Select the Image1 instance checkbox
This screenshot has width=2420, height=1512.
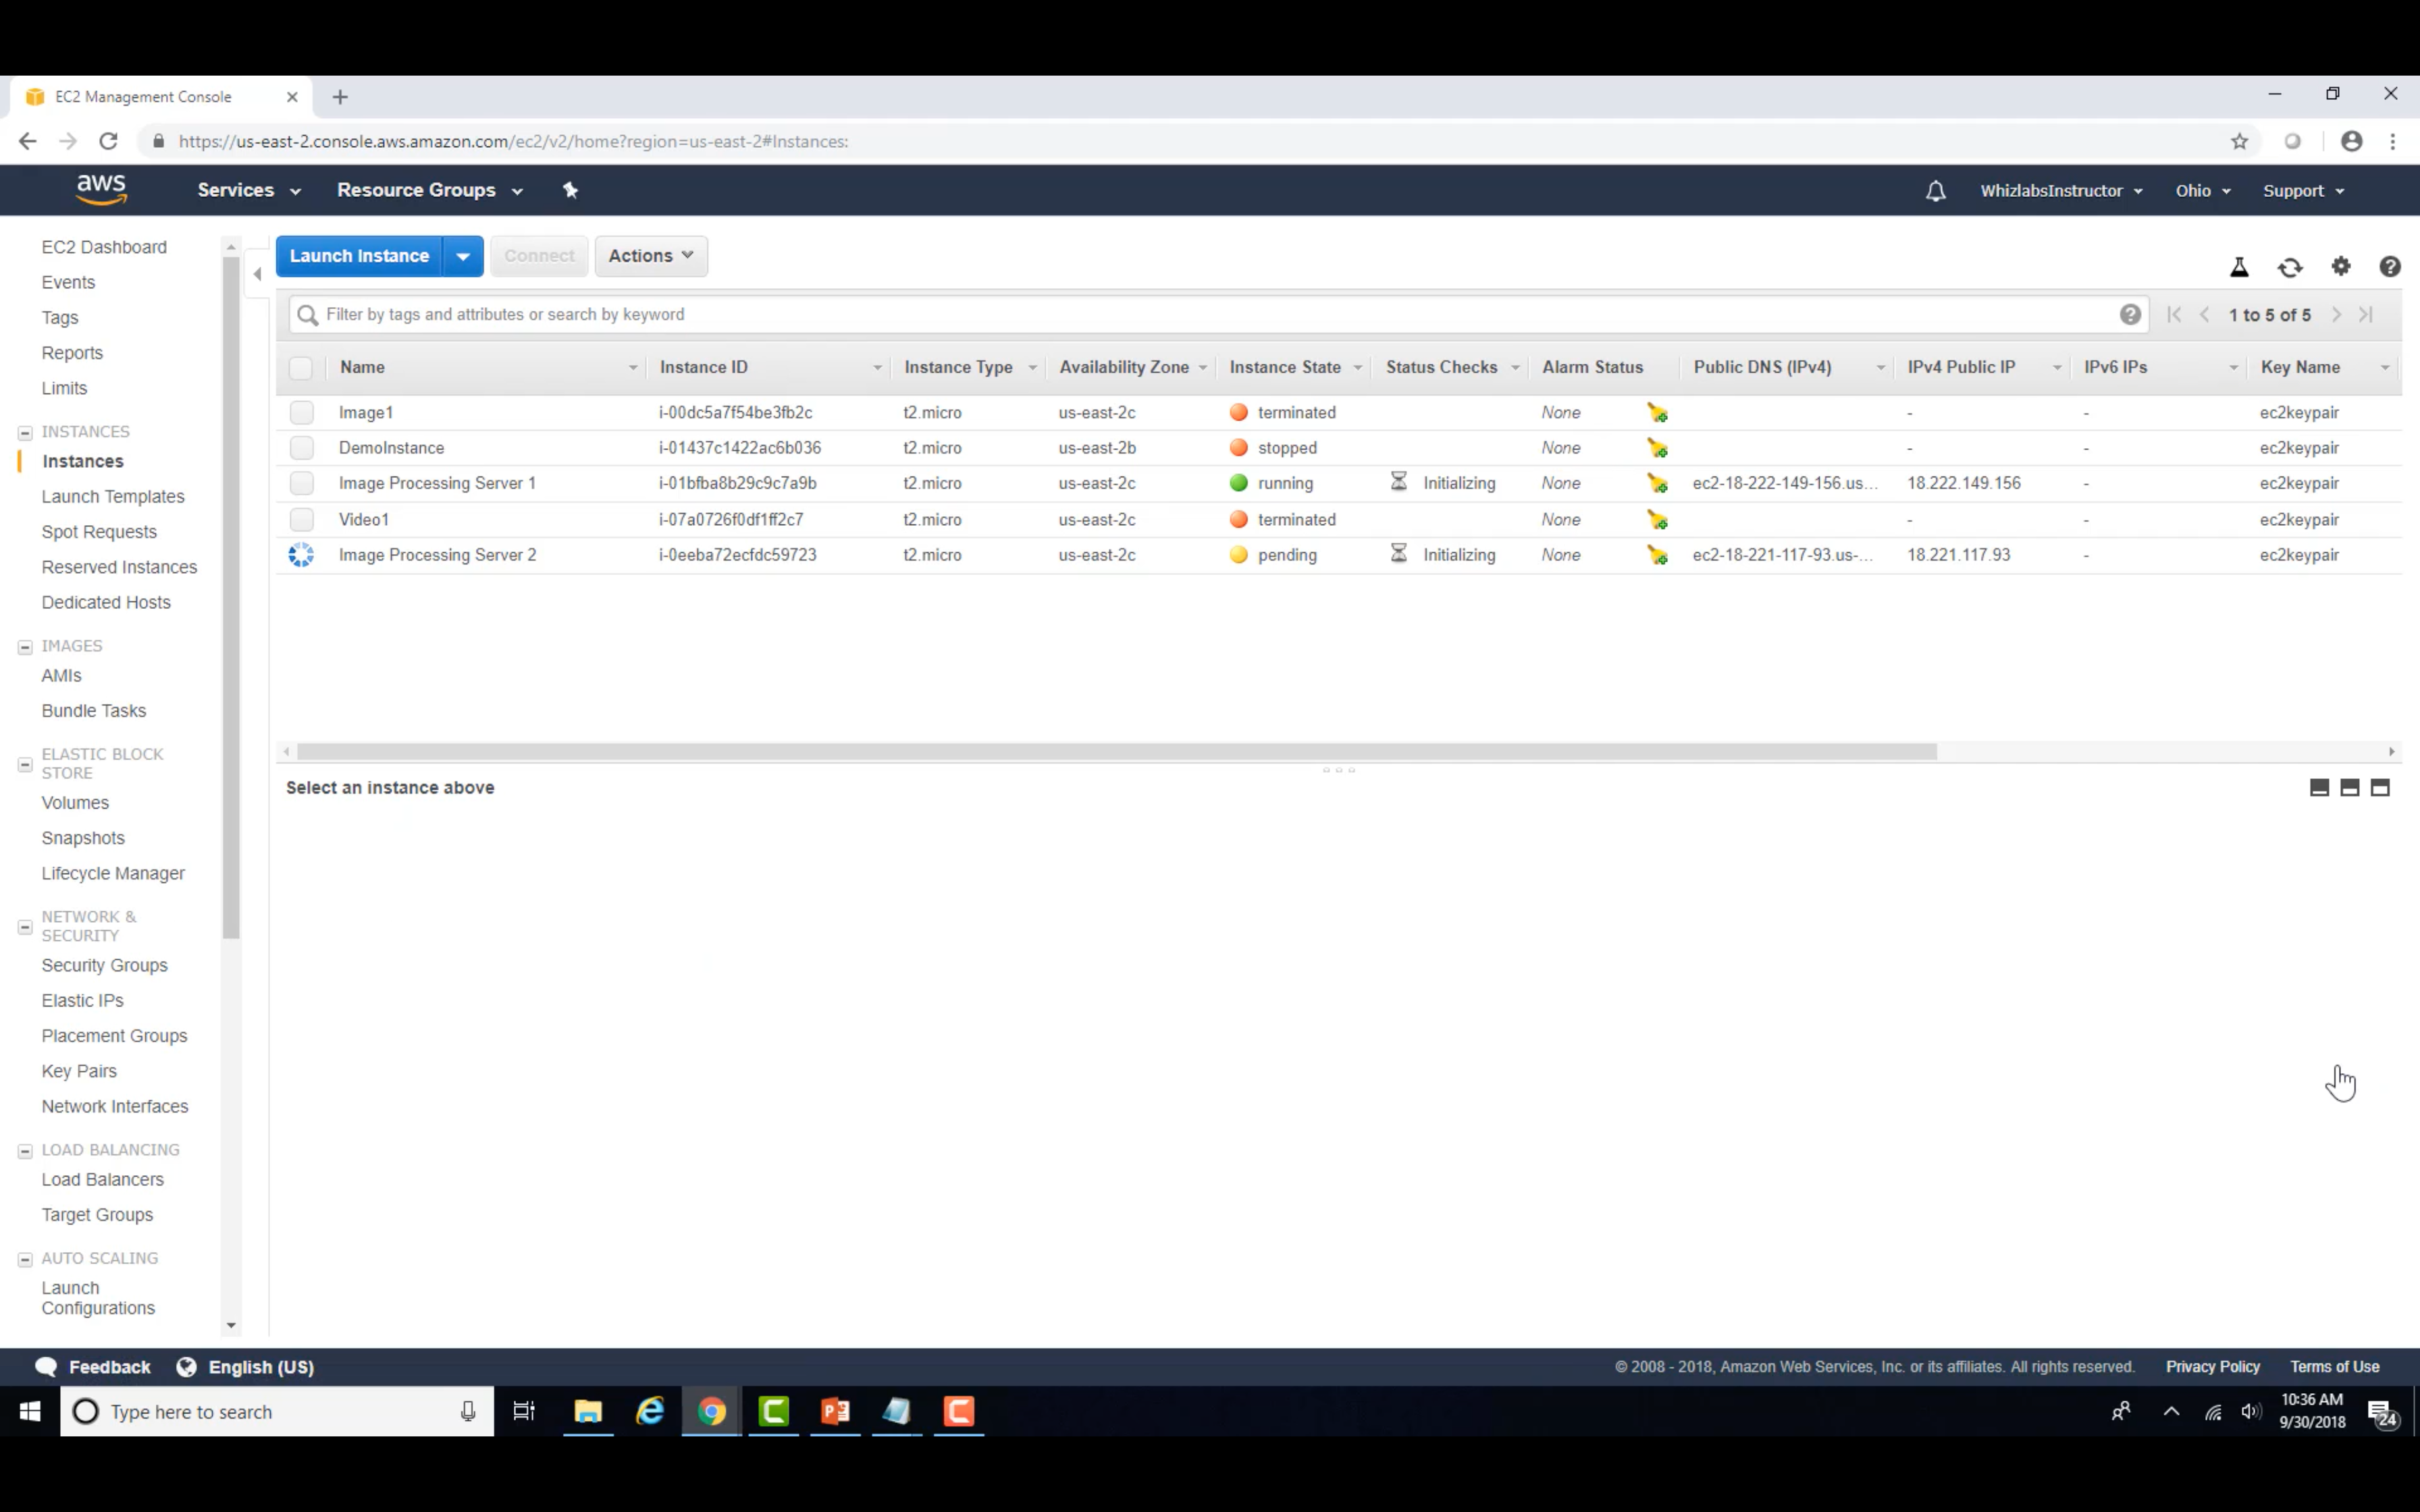pyautogui.click(x=301, y=412)
